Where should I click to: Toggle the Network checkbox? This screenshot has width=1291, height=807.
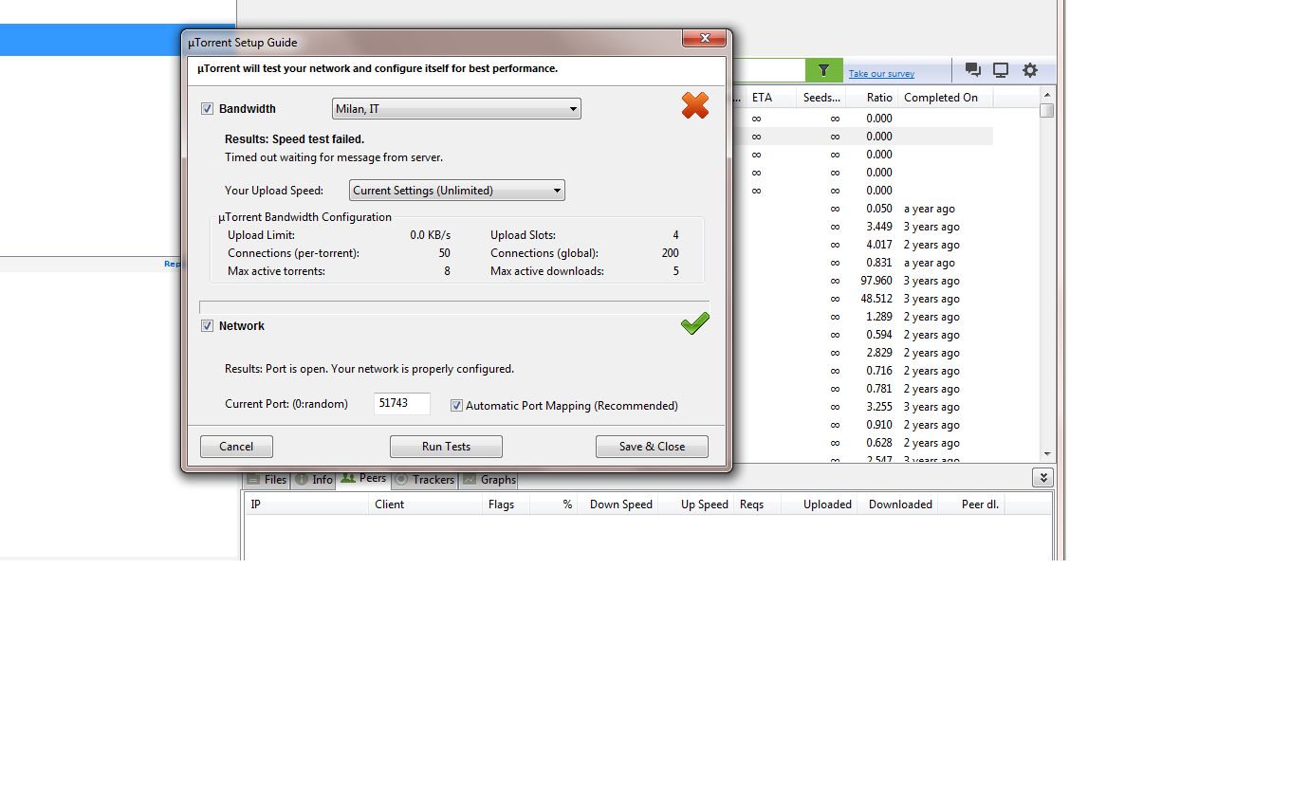(x=207, y=326)
